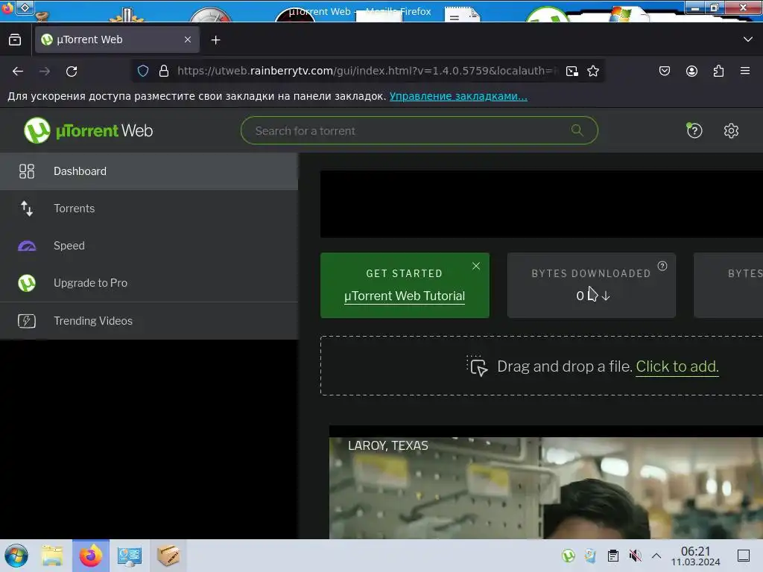Click the picture-in-picture address bar icon
763x572 pixels.
point(572,71)
